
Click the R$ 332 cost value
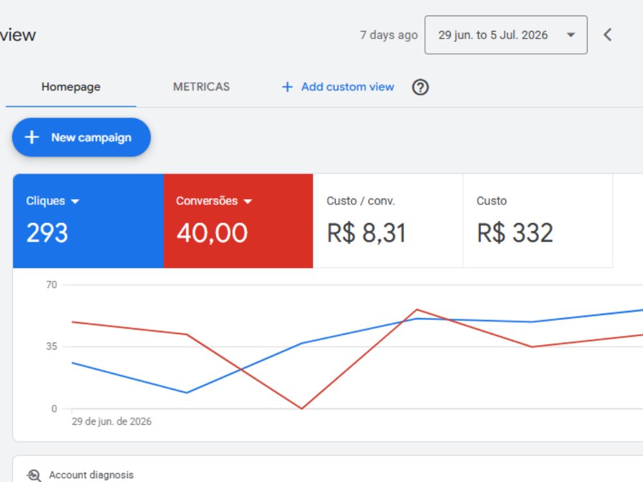pyautogui.click(x=515, y=233)
